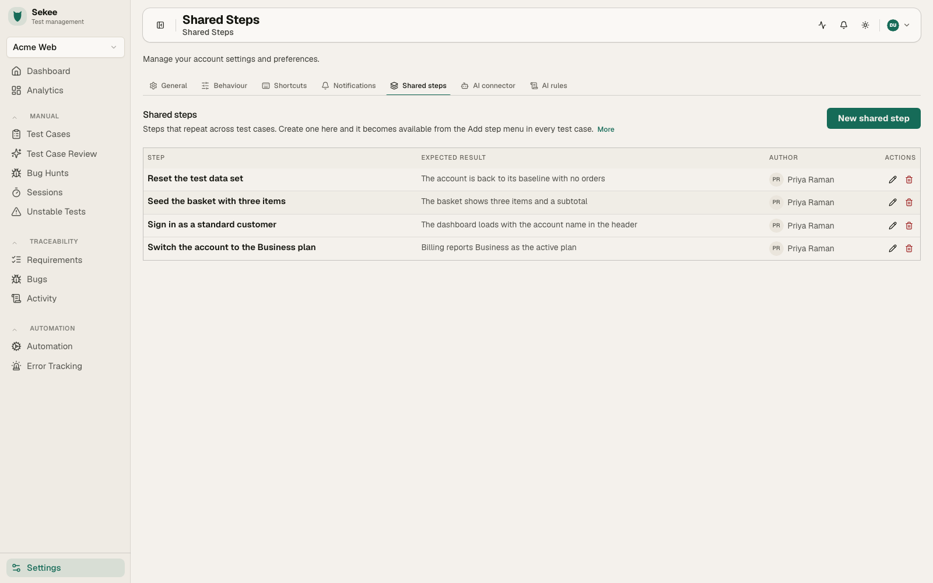The height and width of the screenshot is (583, 933).
Task: Open Error Tracking
Action: click(x=65, y=366)
